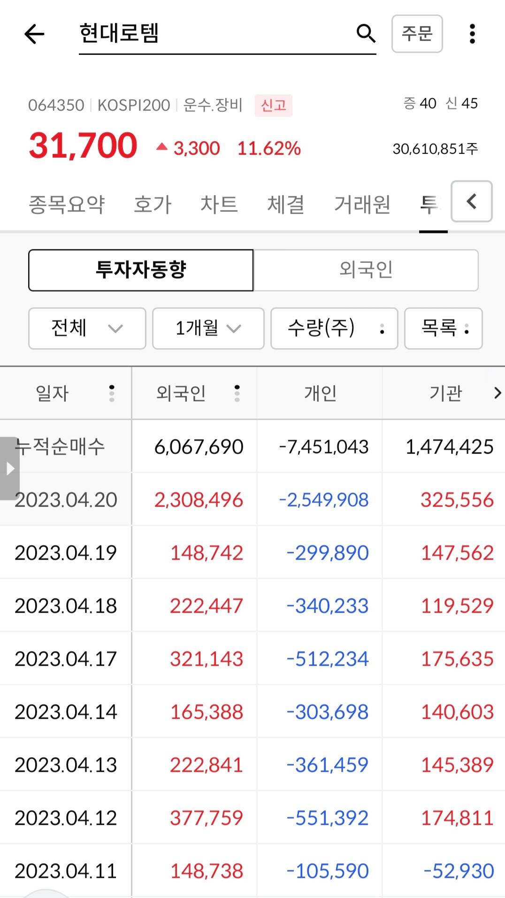Tap the dots icon beside 일자 header
Image resolution: width=505 pixels, height=898 pixels.
pos(112,393)
